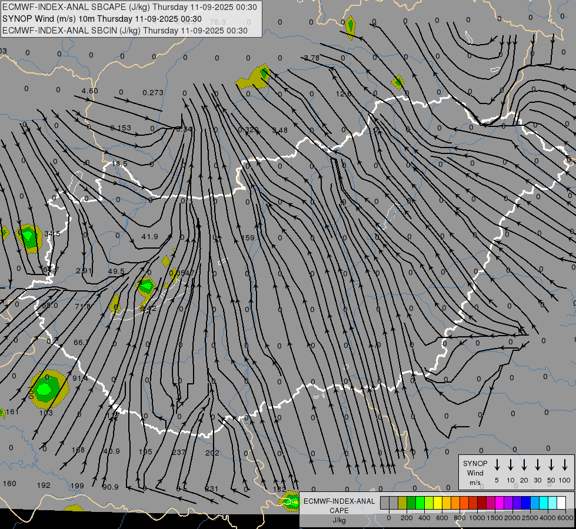
Task: Select the bright magenta CAPE legend swatch
Action: [x=500, y=503]
